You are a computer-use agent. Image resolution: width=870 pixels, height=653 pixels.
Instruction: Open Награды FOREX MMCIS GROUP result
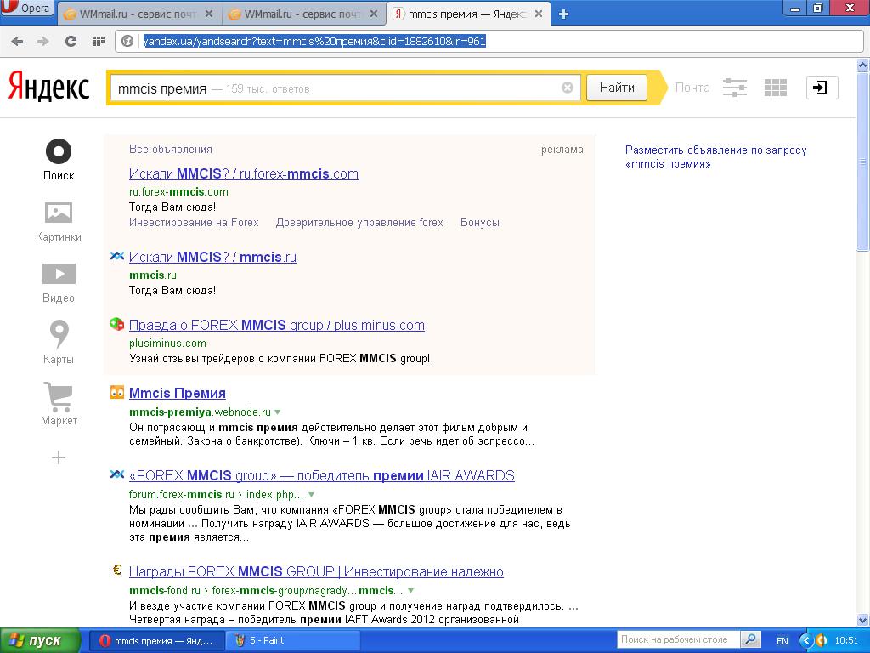[316, 572]
